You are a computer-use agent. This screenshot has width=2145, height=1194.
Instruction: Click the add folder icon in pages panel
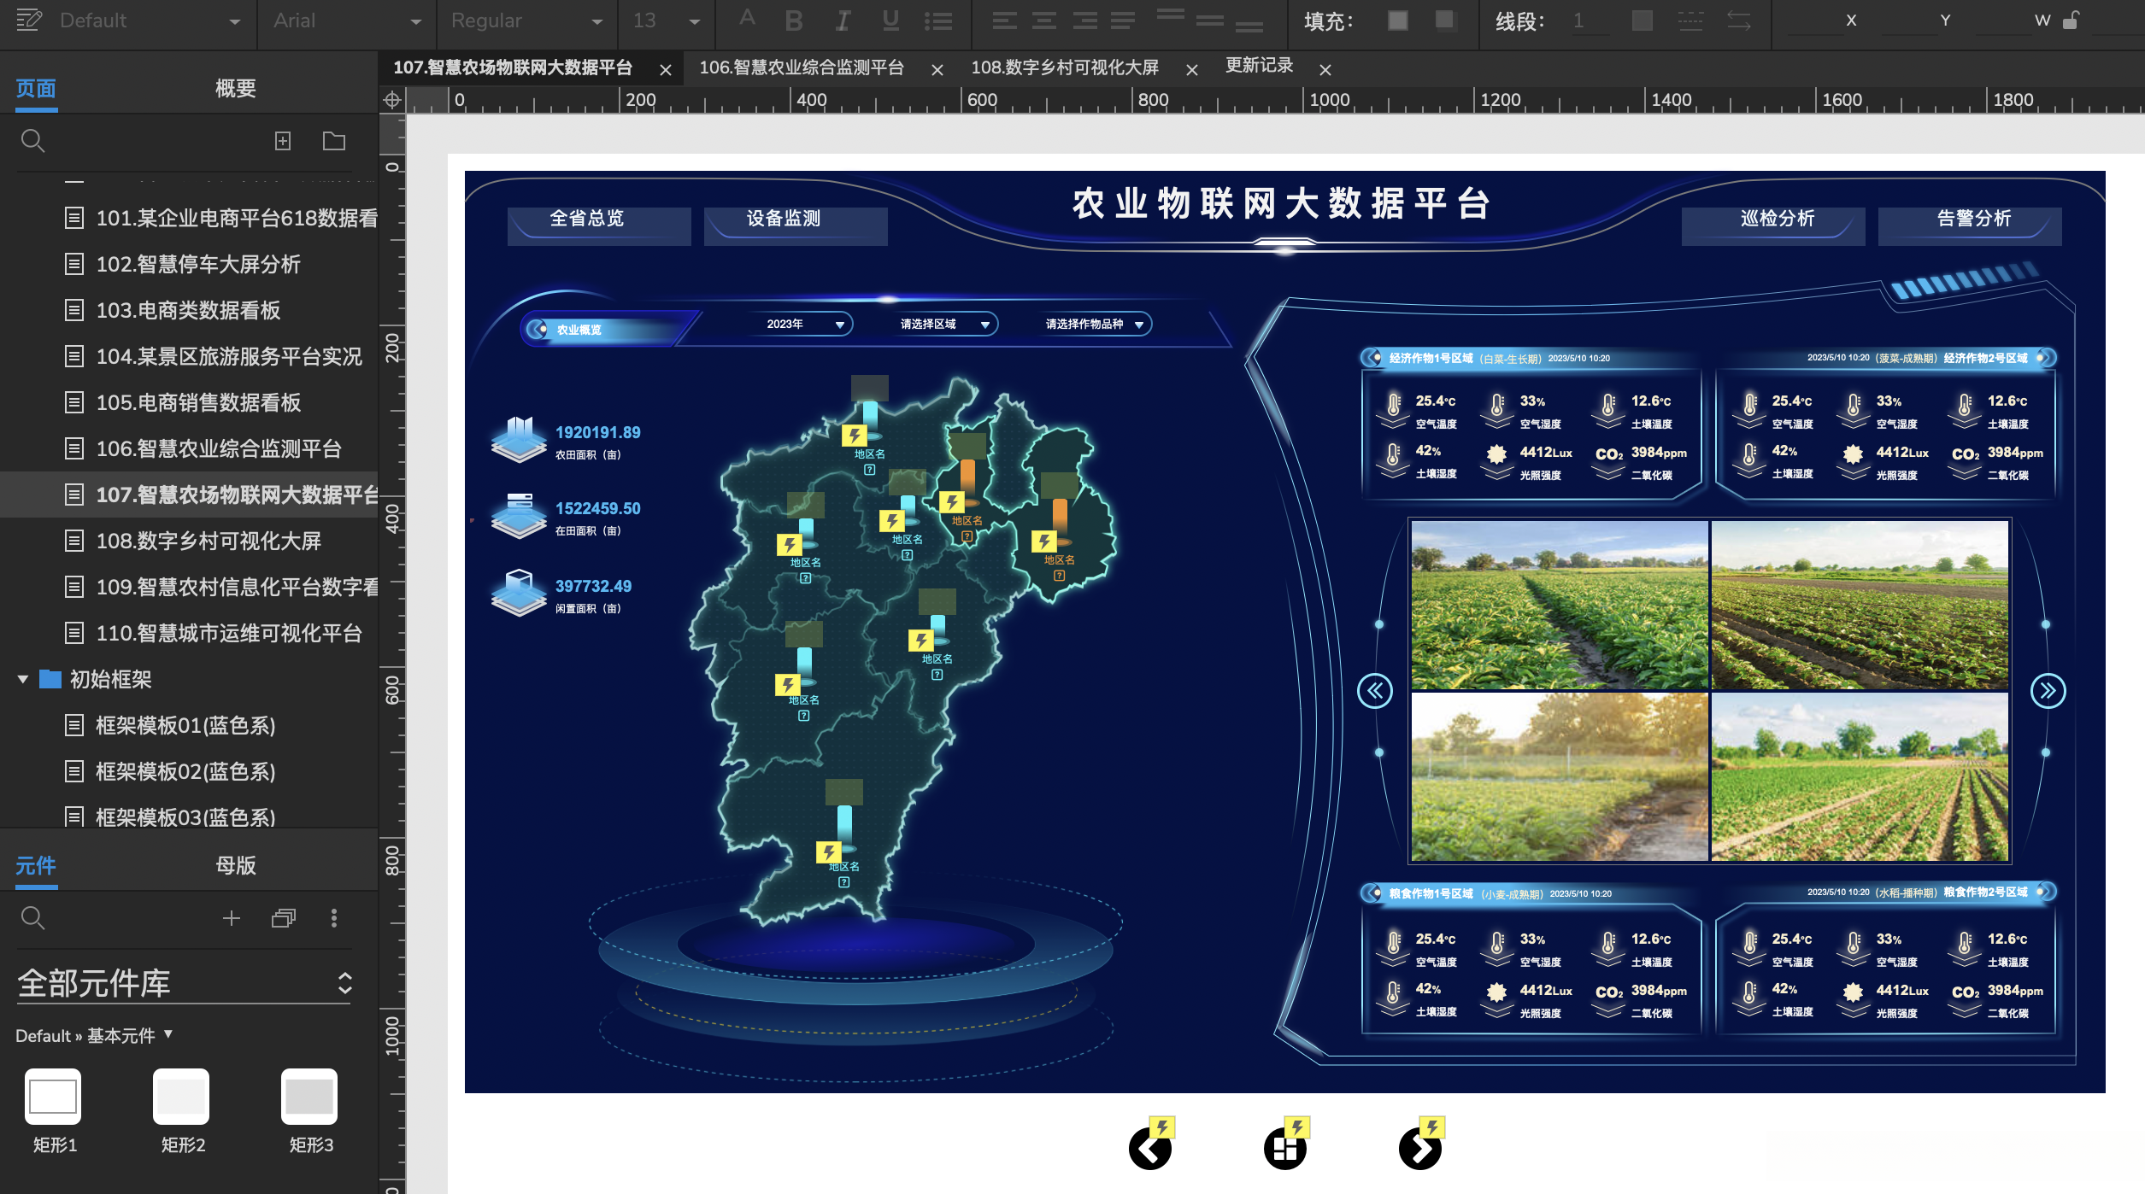click(x=333, y=141)
